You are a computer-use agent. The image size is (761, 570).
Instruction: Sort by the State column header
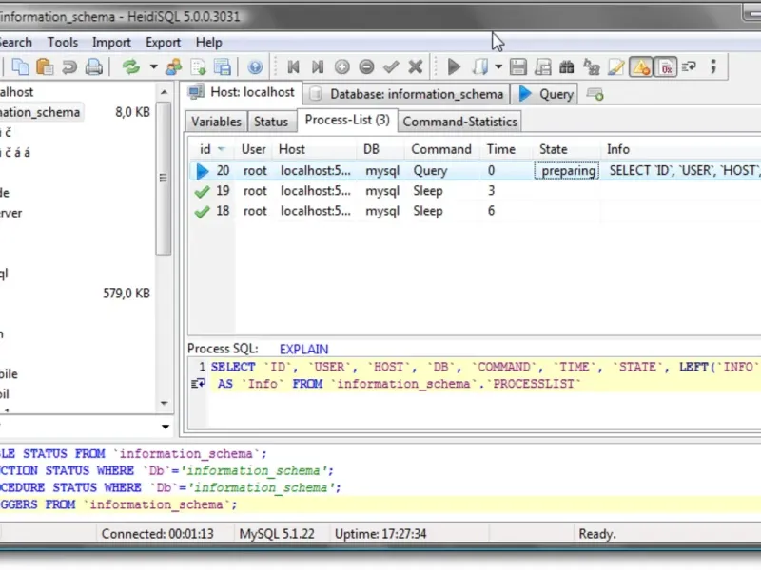(567, 149)
